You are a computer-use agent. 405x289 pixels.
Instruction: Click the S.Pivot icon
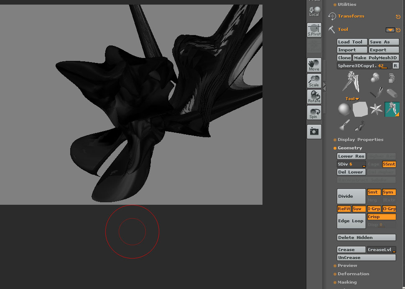314,30
